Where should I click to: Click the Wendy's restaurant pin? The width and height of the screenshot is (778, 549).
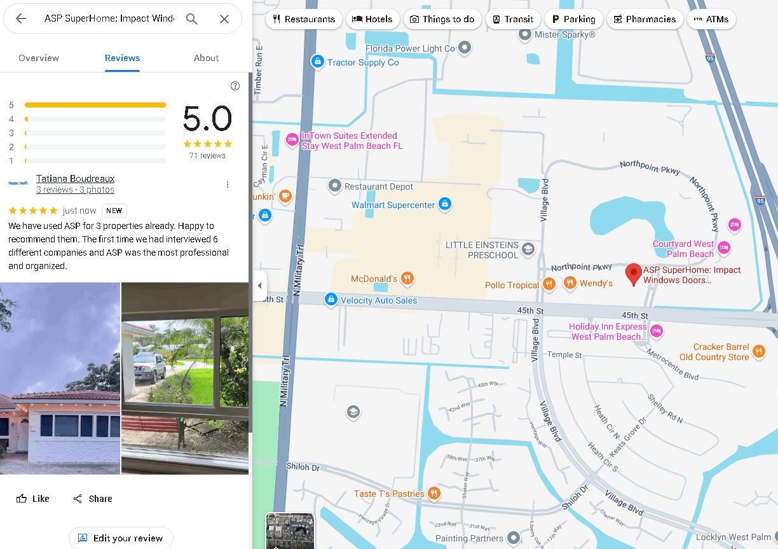tap(570, 282)
